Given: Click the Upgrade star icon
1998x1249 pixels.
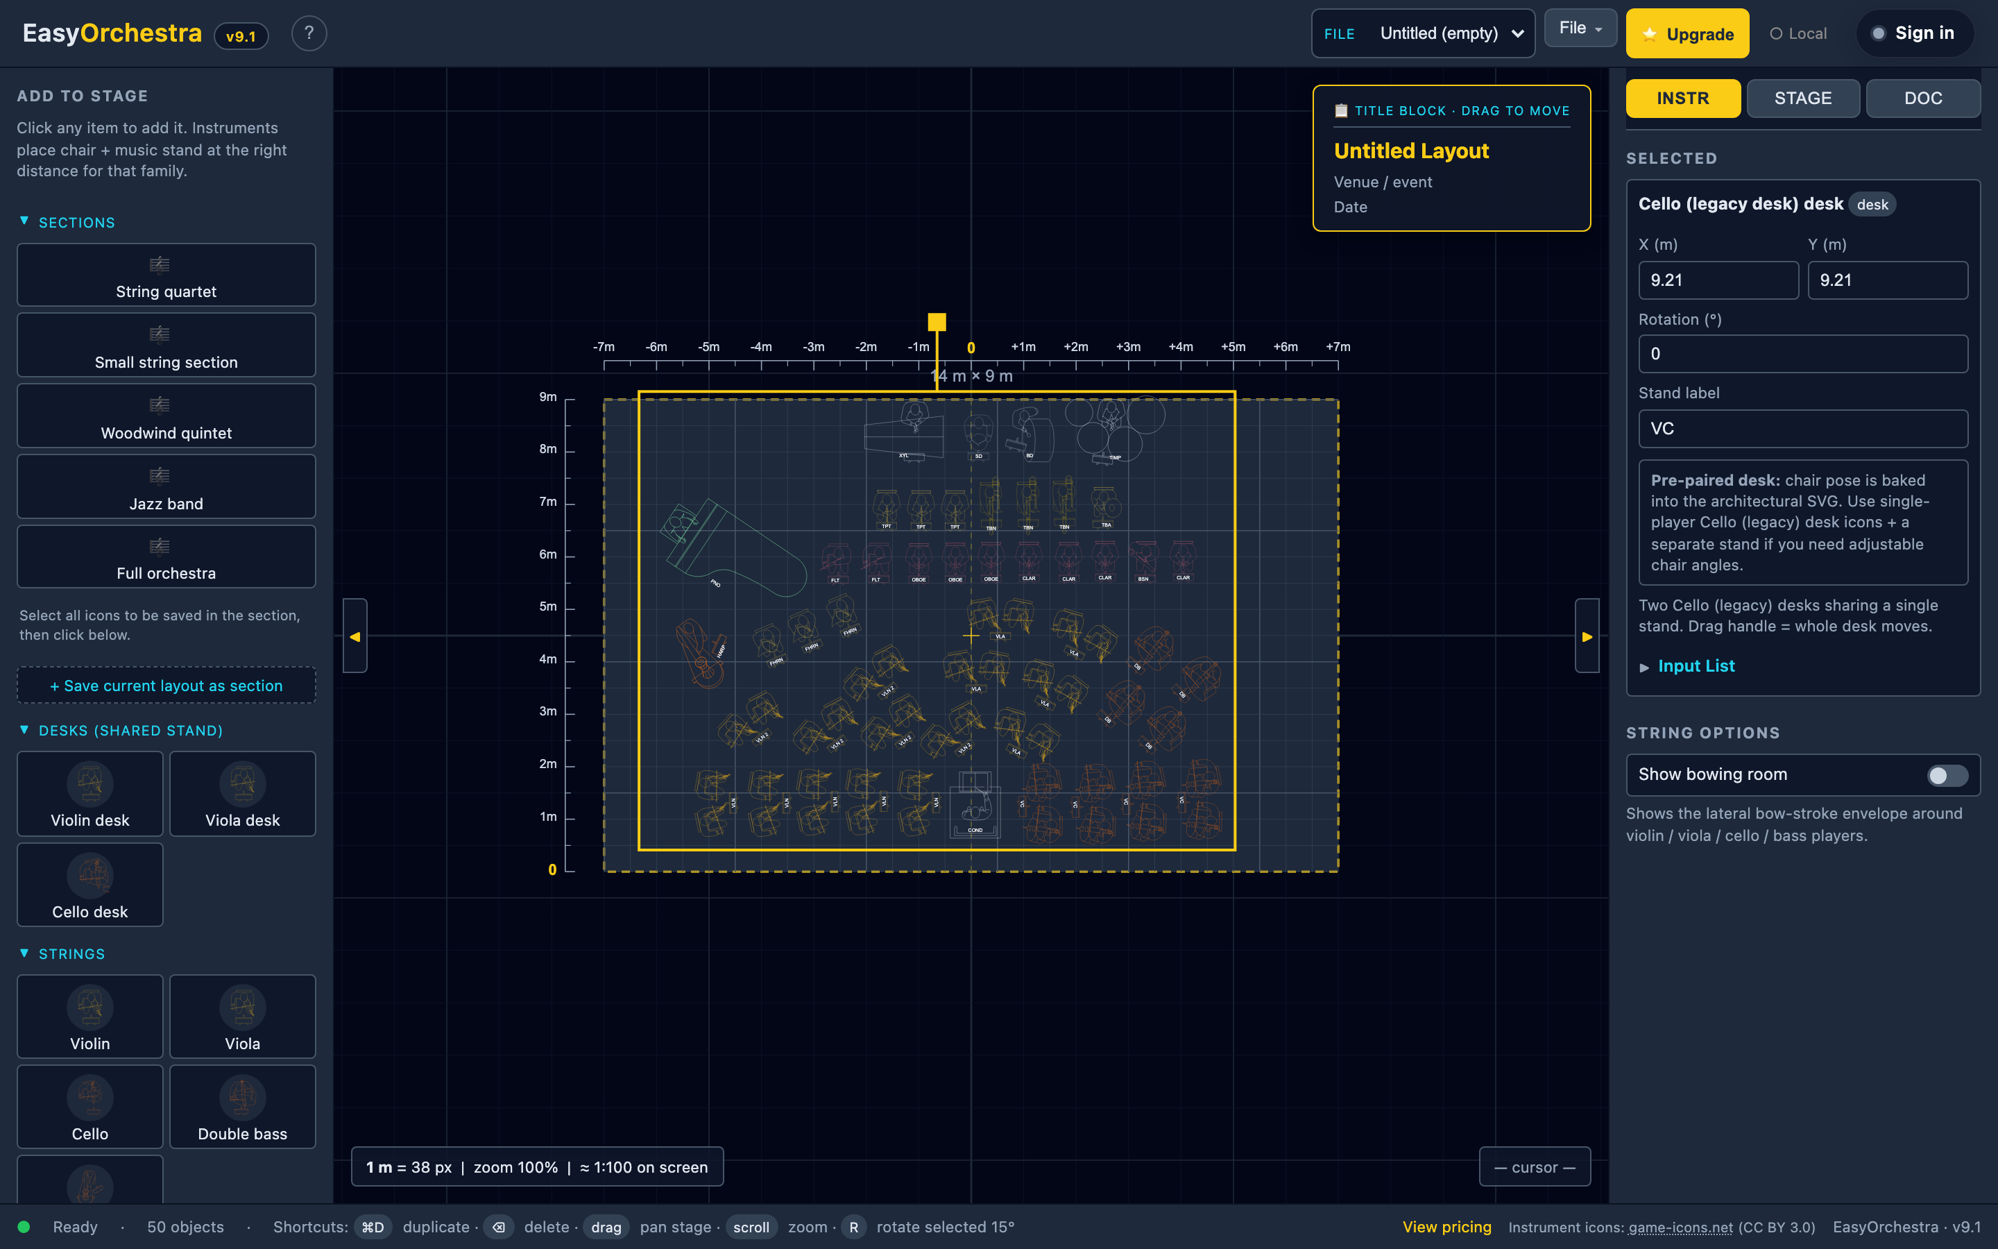Looking at the screenshot, I should (x=1649, y=35).
